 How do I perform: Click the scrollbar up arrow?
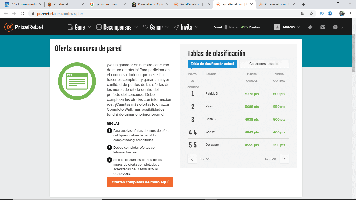click(x=354, y=21)
